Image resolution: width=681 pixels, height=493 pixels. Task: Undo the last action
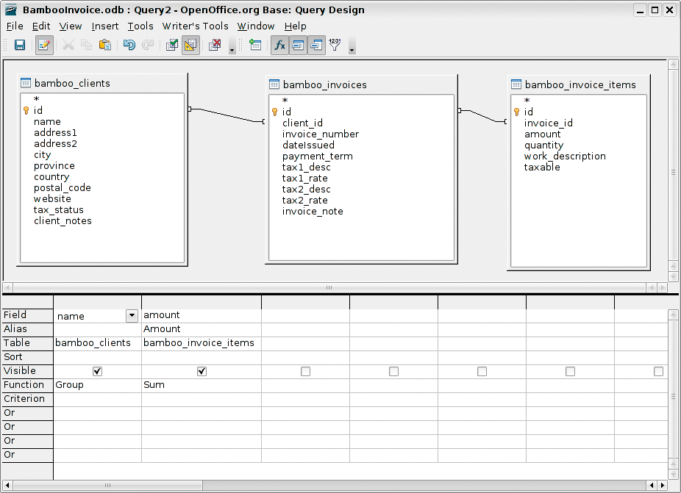point(129,45)
